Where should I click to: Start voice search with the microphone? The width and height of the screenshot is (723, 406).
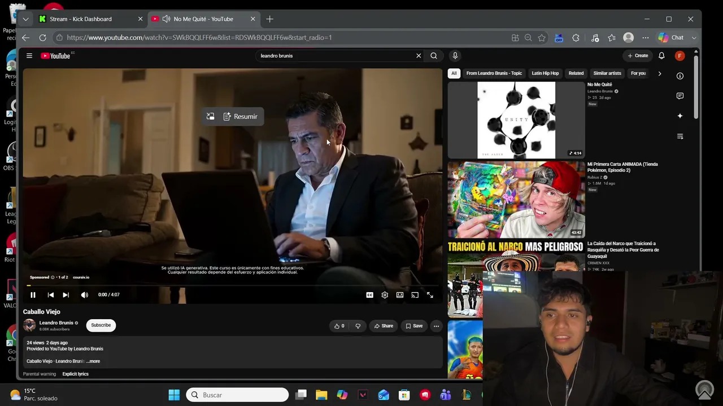[455, 56]
